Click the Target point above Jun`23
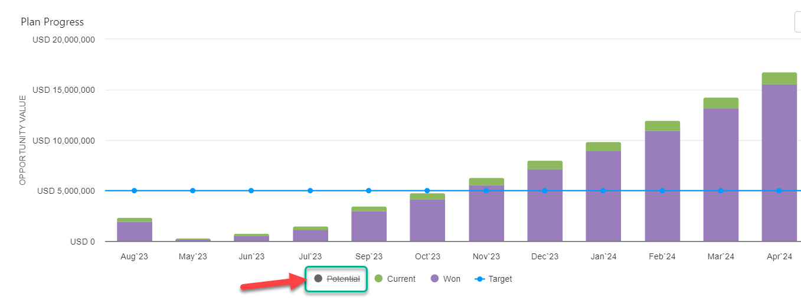The image size is (801, 303). (x=251, y=191)
